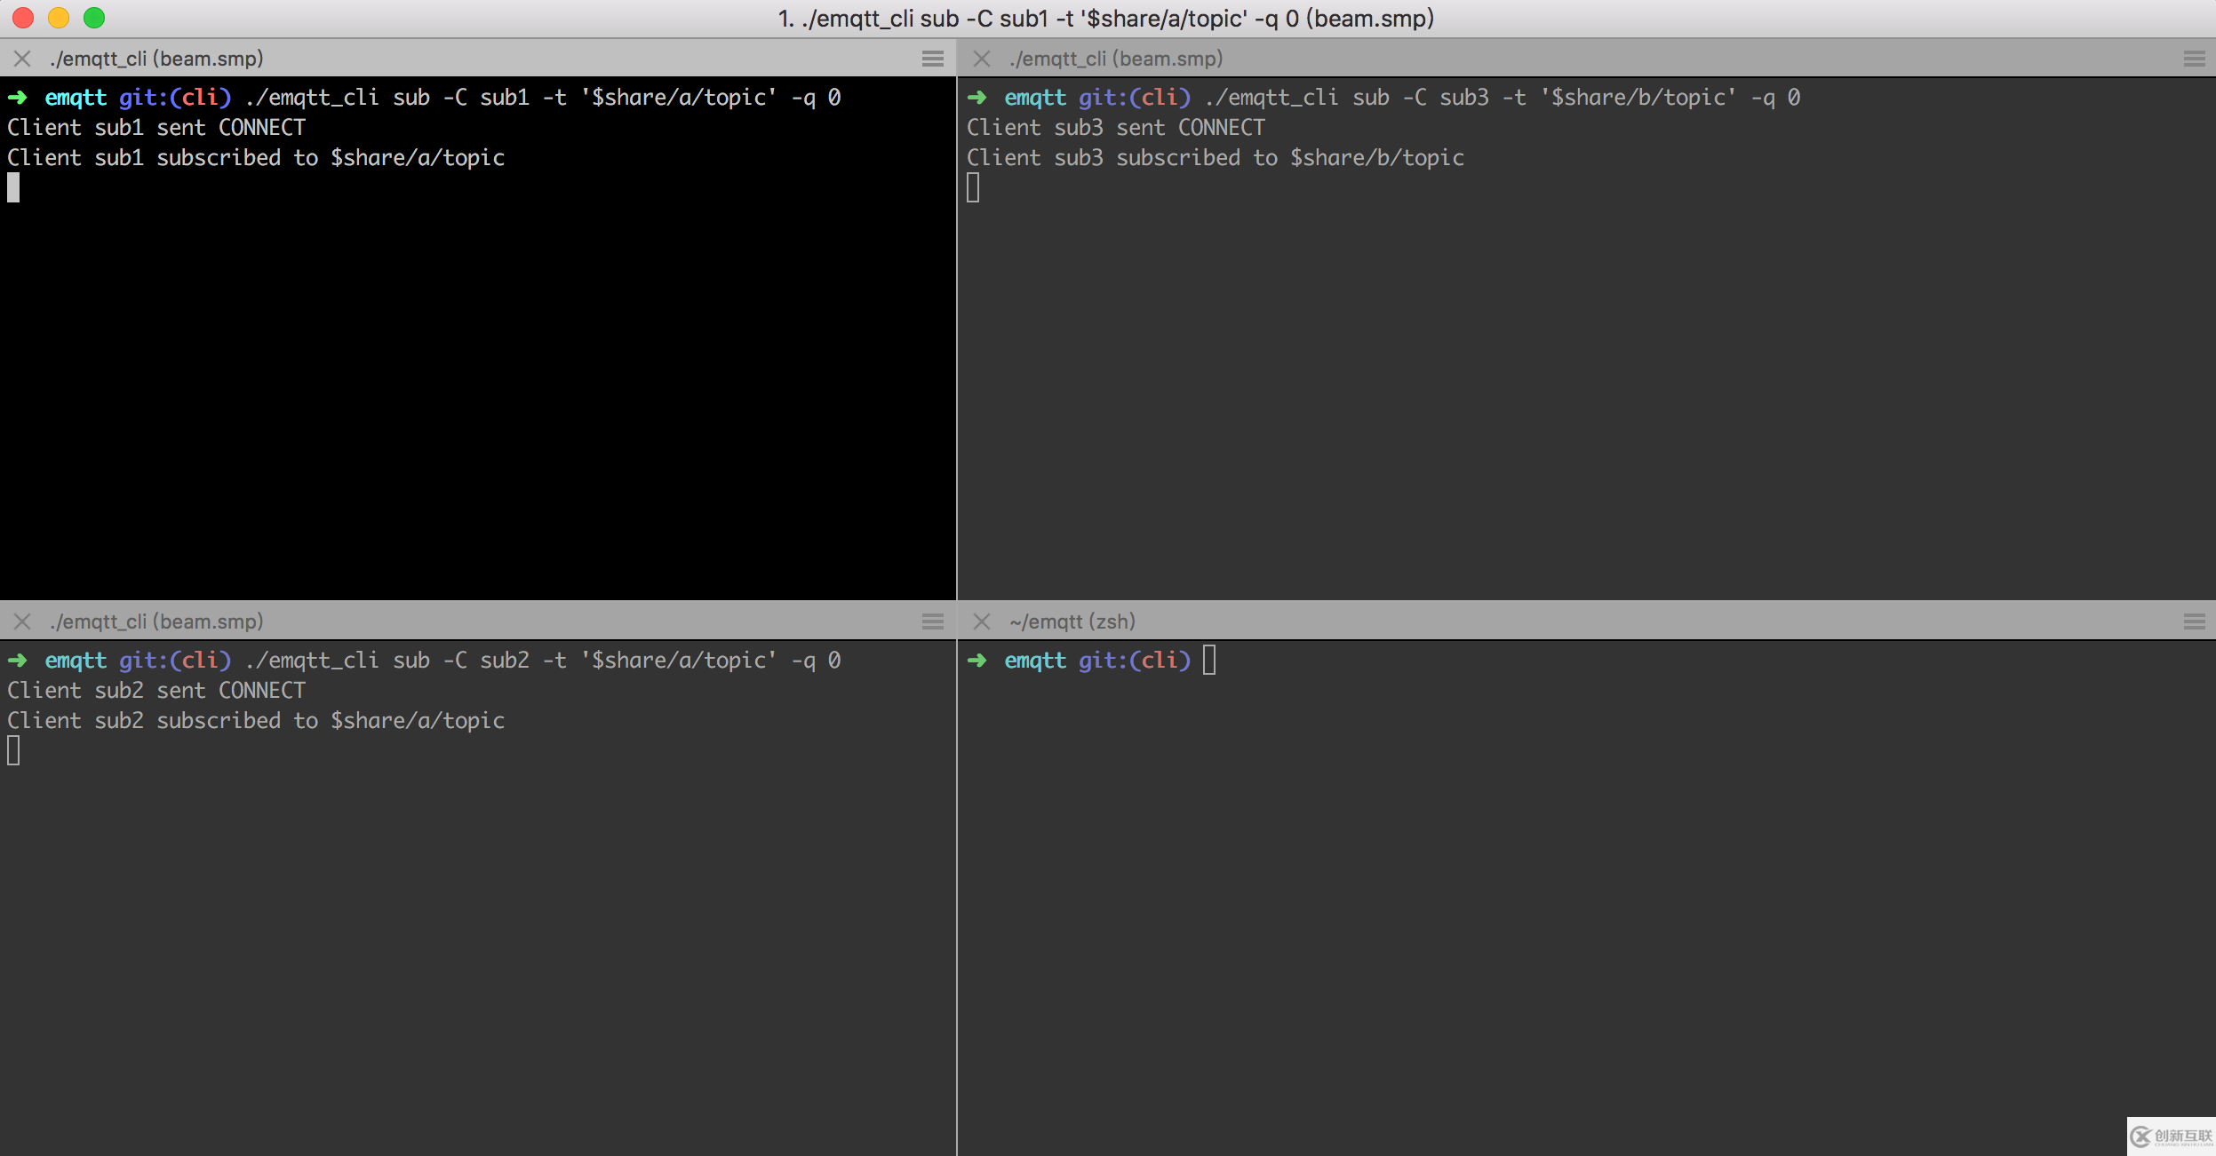Click 'Client sub1 sent CONNECT' line
This screenshot has height=1156, width=2216.
pyautogui.click(x=156, y=128)
